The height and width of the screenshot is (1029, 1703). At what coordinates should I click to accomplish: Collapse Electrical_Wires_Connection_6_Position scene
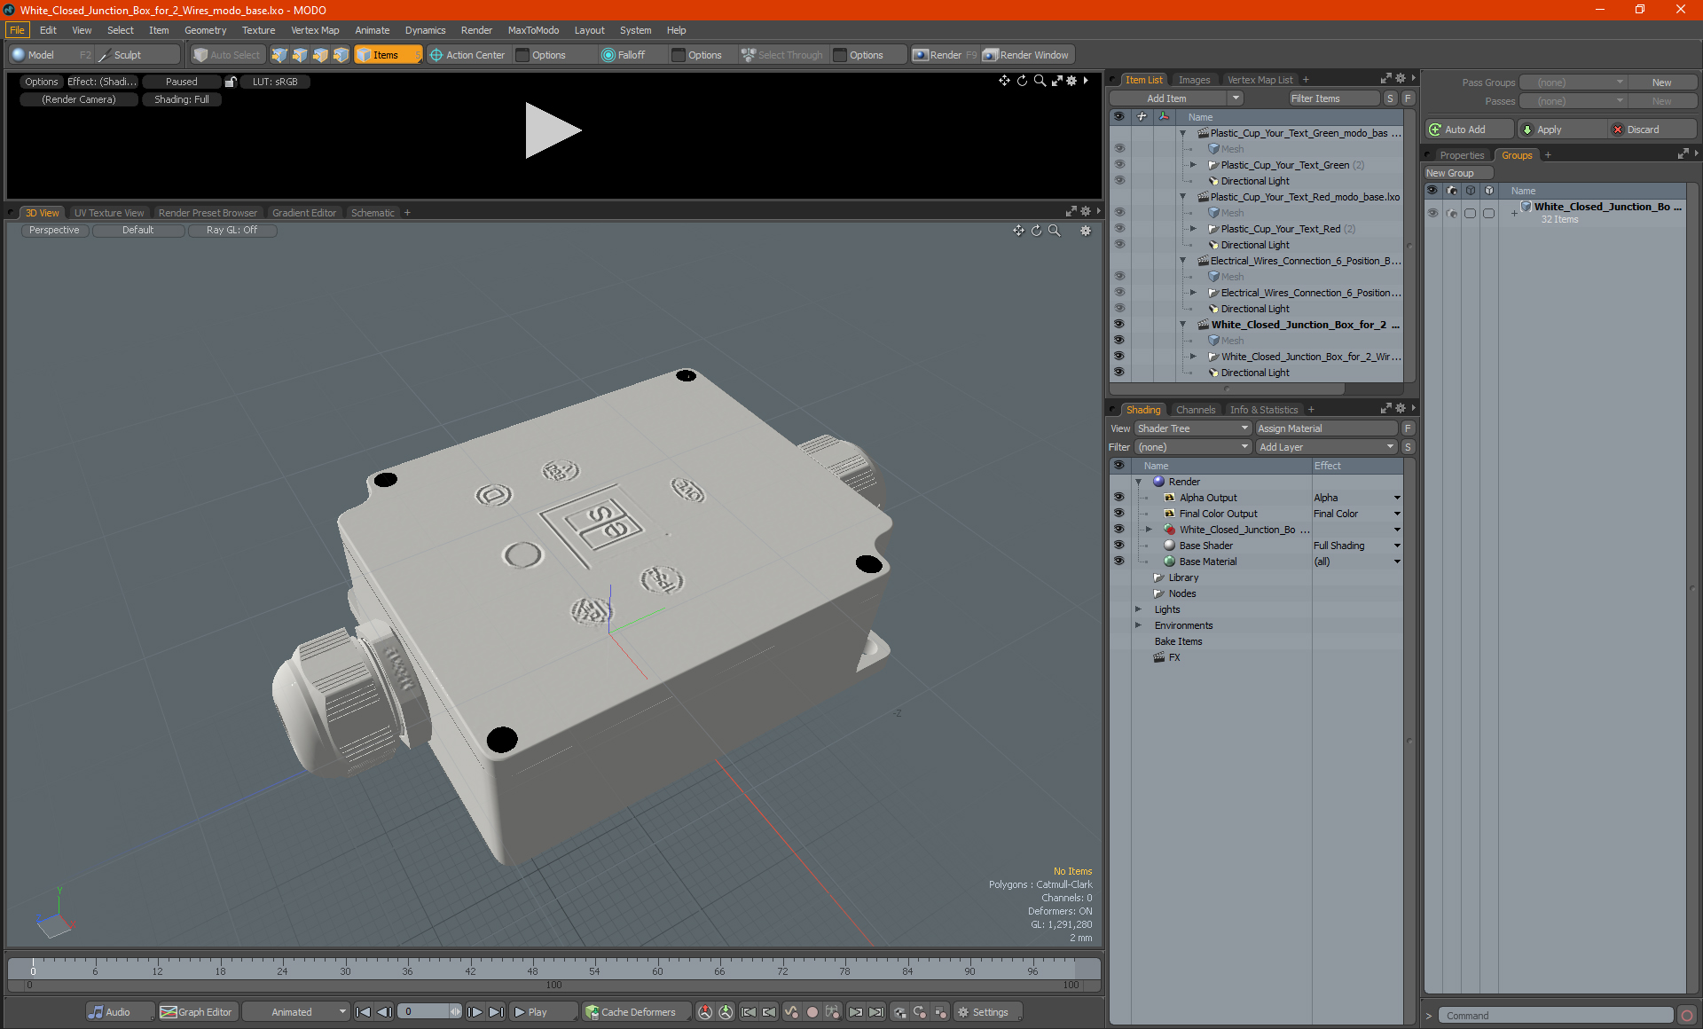(x=1182, y=261)
